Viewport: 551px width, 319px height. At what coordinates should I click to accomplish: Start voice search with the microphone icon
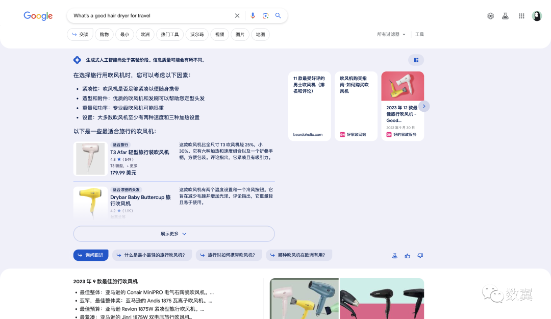[253, 16]
